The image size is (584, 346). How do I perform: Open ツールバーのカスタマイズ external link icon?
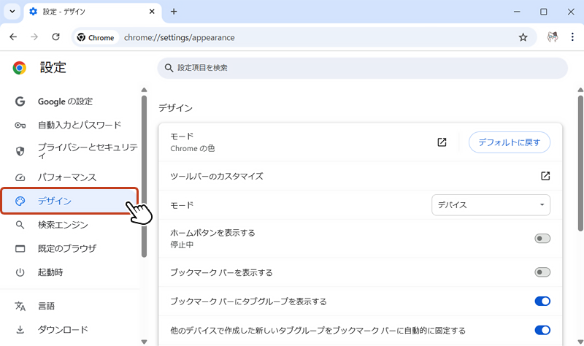tap(545, 176)
